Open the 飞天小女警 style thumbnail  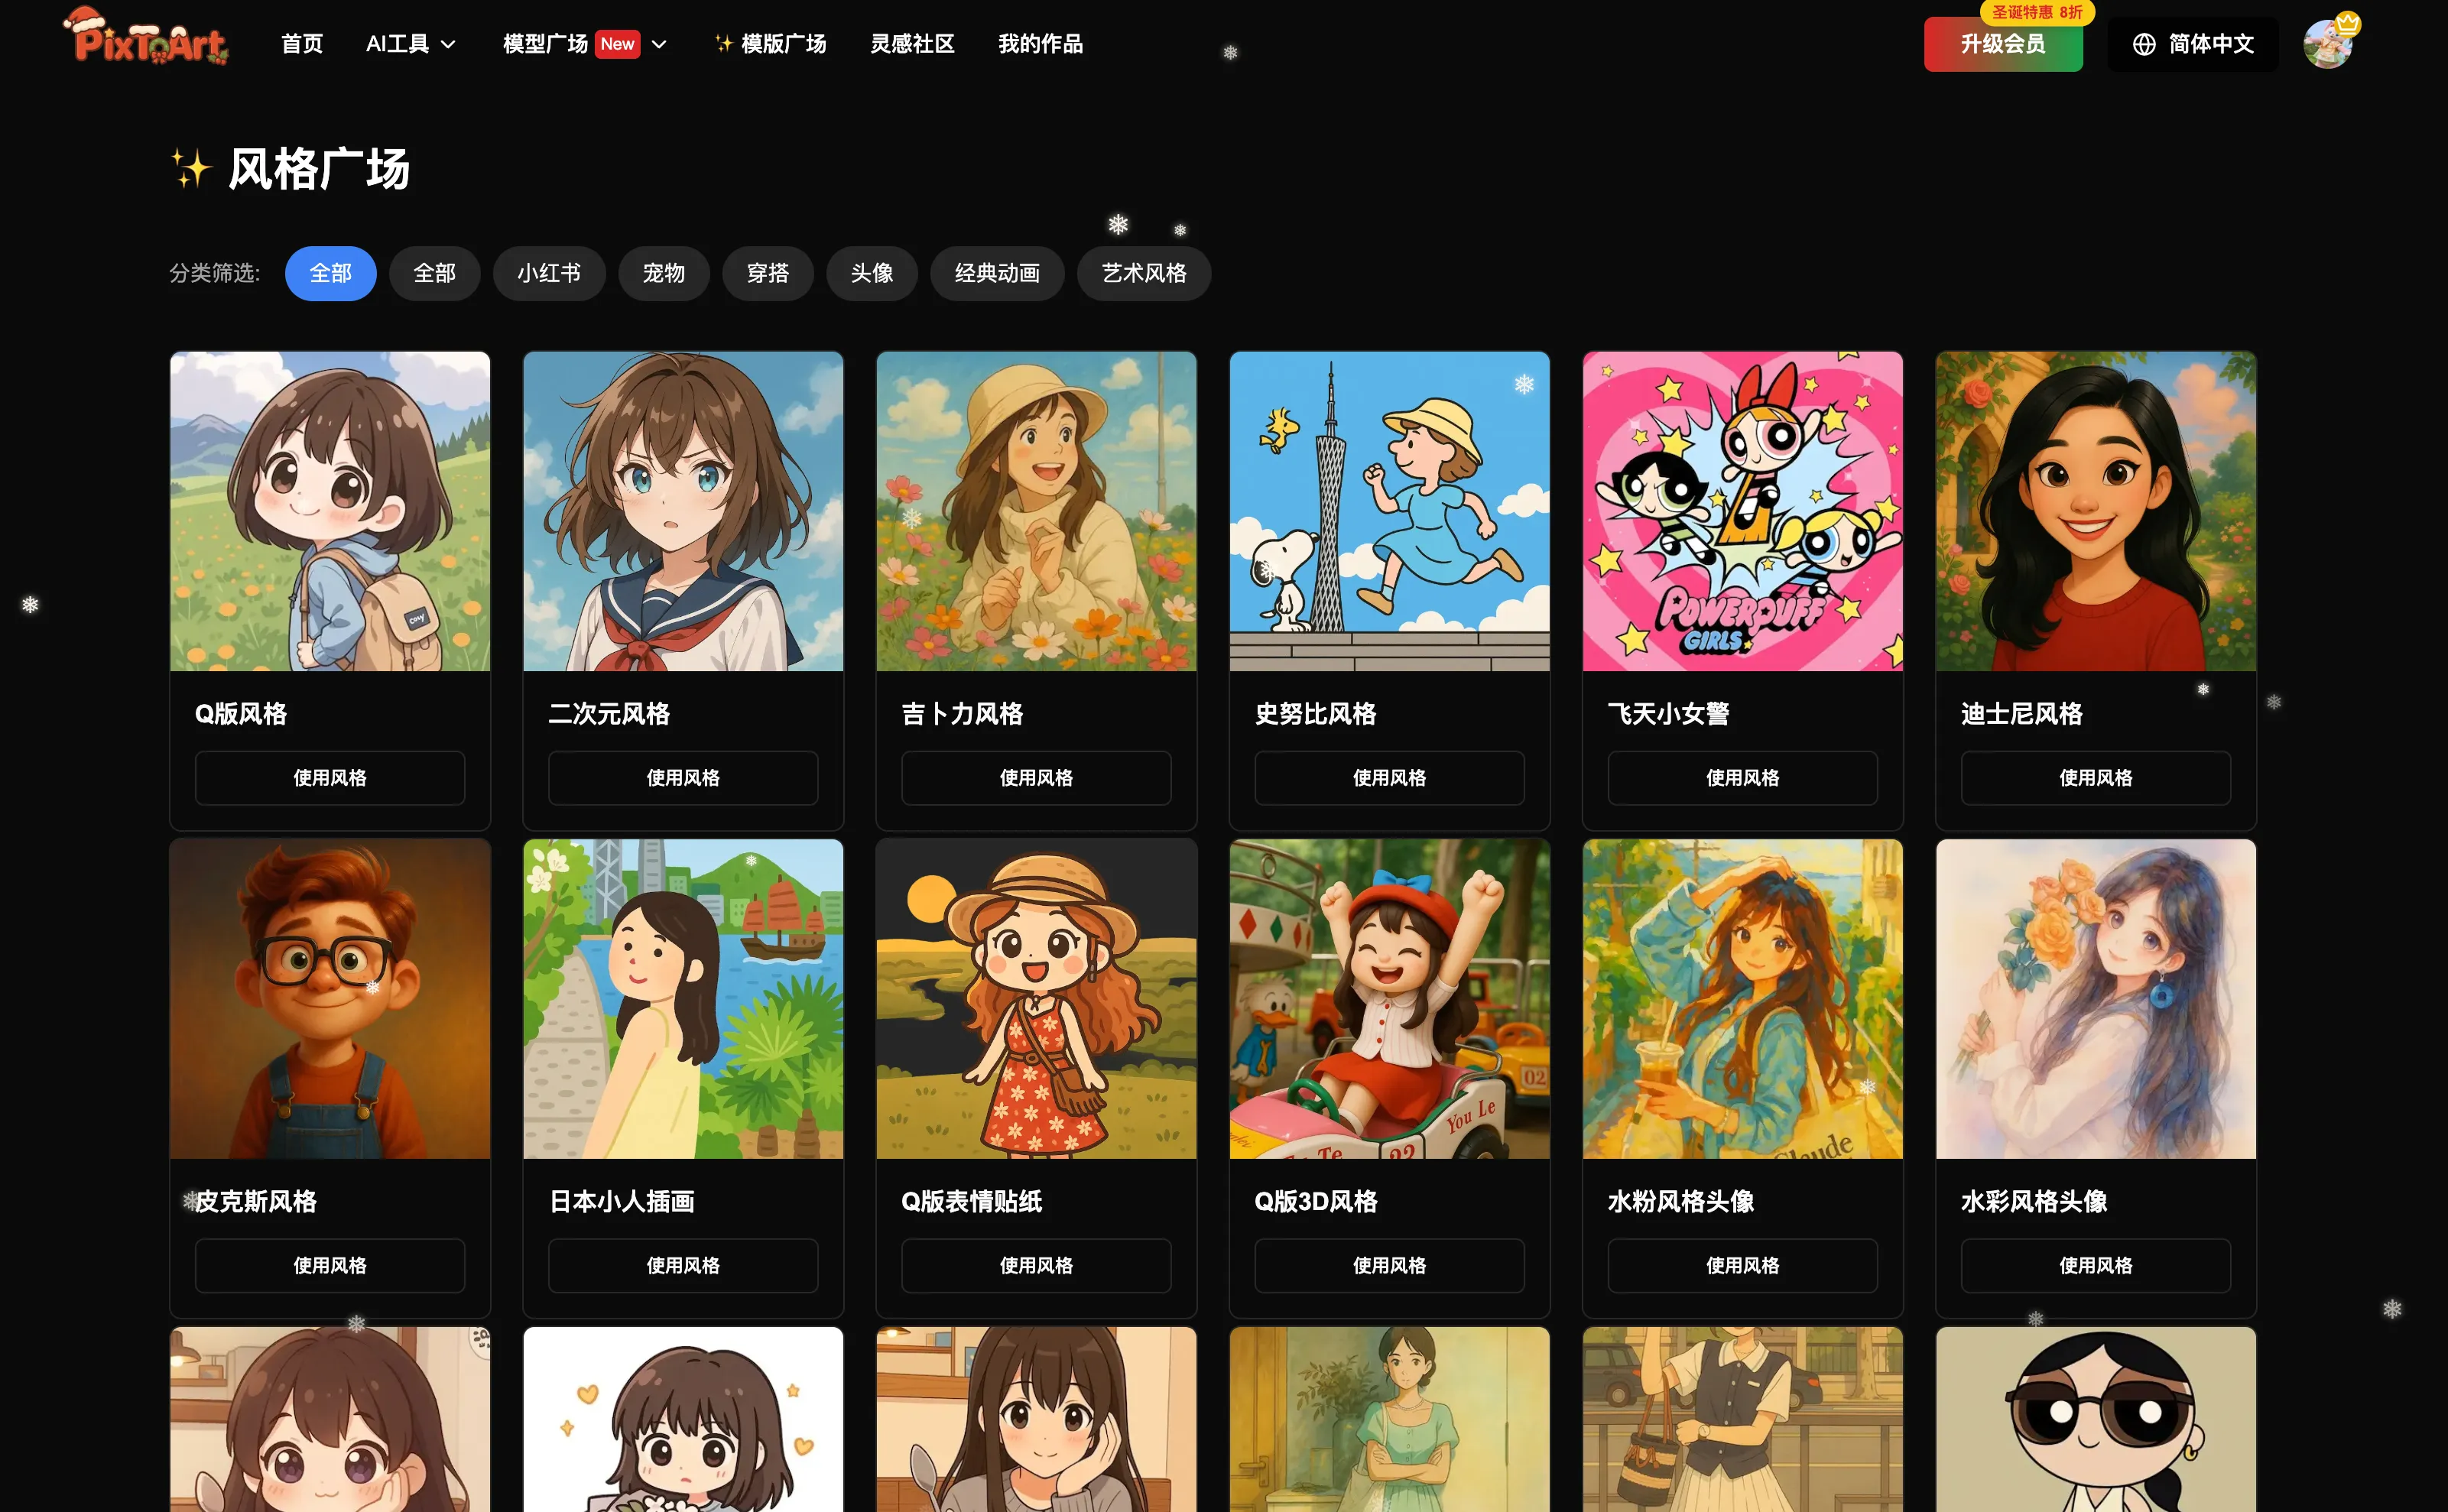(x=1742, y=511)
